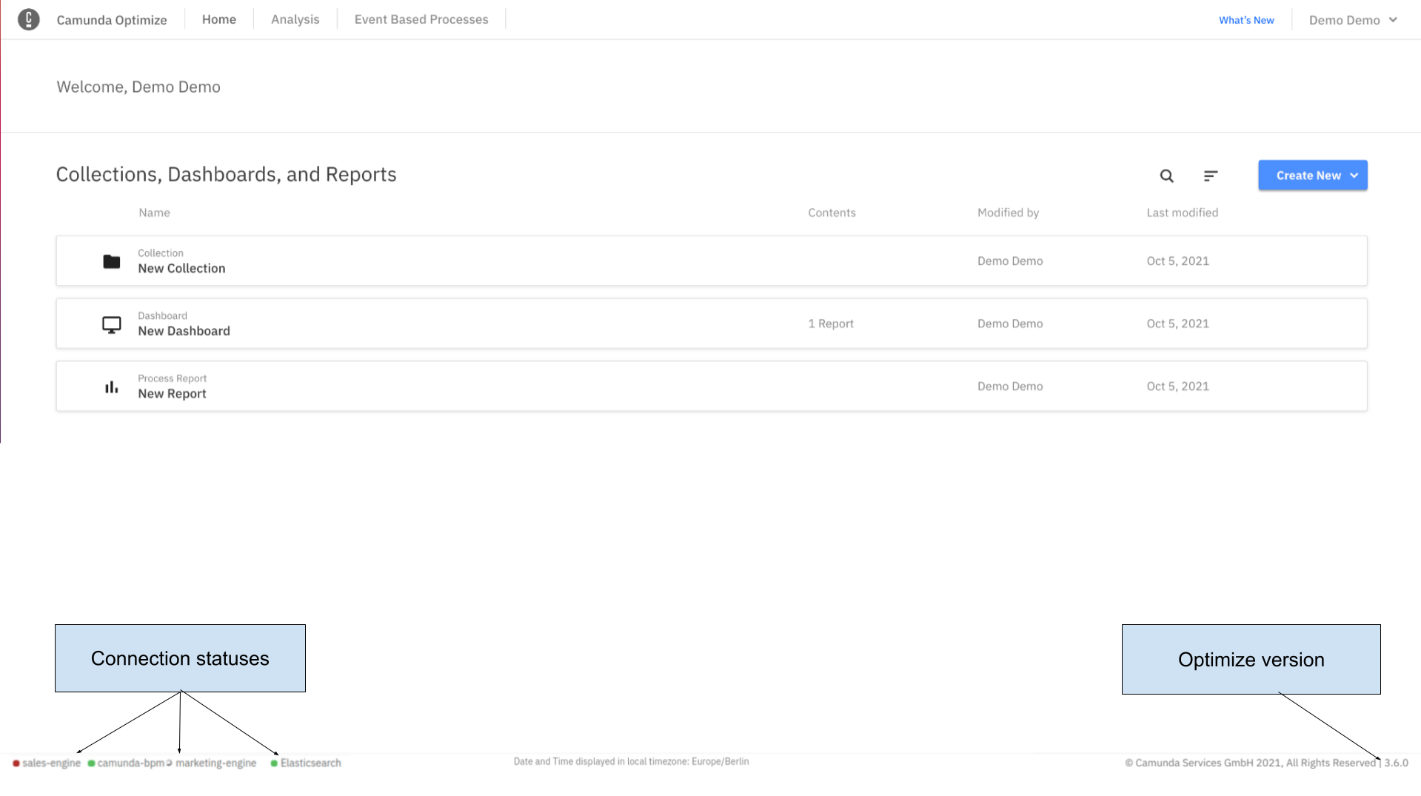The height and width of the screenshot is (796, 1421).
Task: Switch to the Analysis tab
Action: point(295,19)
